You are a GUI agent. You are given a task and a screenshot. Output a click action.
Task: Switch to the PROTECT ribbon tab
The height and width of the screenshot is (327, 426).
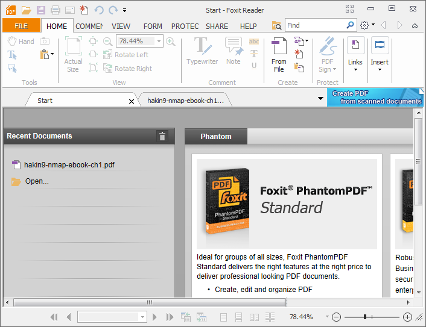coord(185,26)
